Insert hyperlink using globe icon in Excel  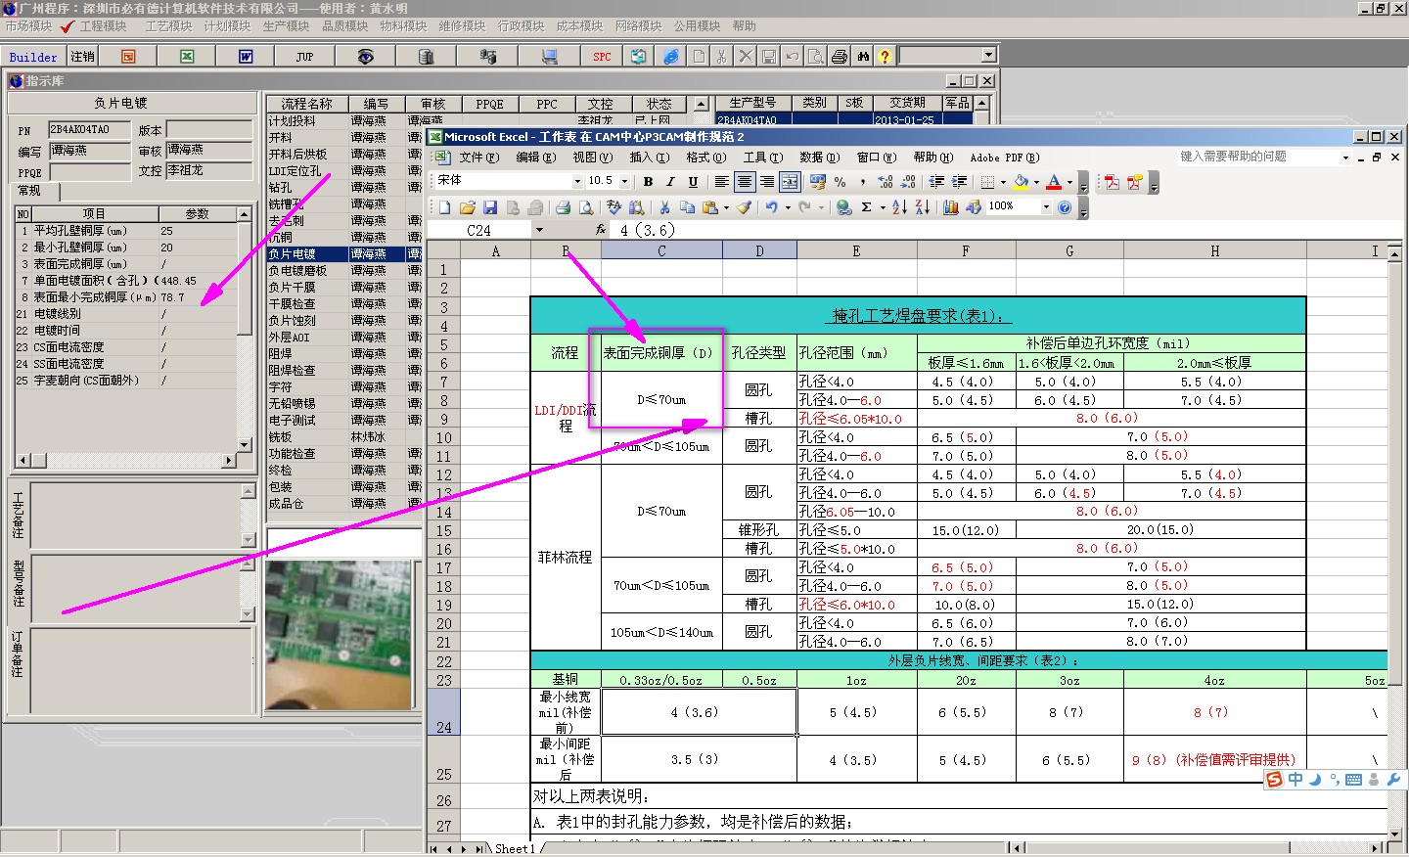(x=844, y=207)
